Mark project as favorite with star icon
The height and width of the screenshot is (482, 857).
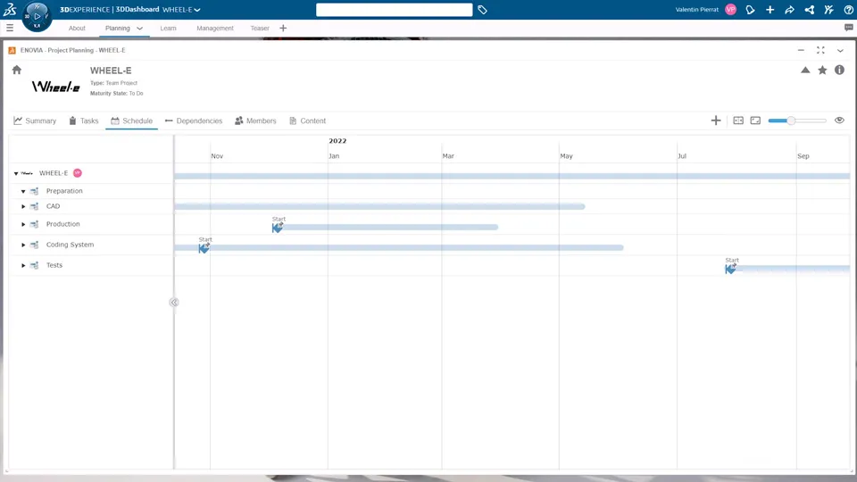[822, 70]
